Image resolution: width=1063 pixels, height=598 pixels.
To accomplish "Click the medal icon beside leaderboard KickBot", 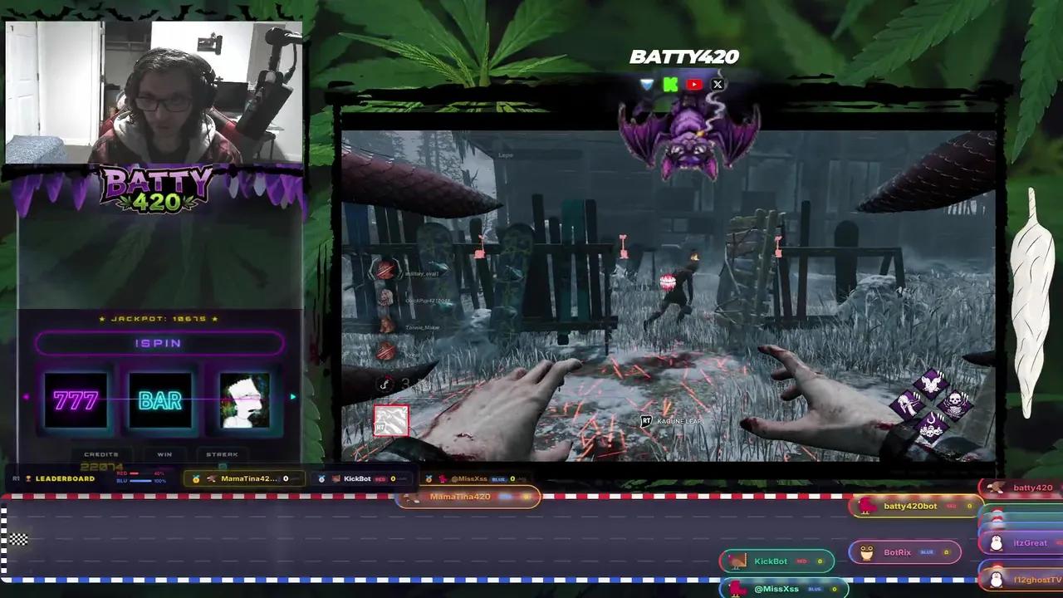I will coord(321,478).
